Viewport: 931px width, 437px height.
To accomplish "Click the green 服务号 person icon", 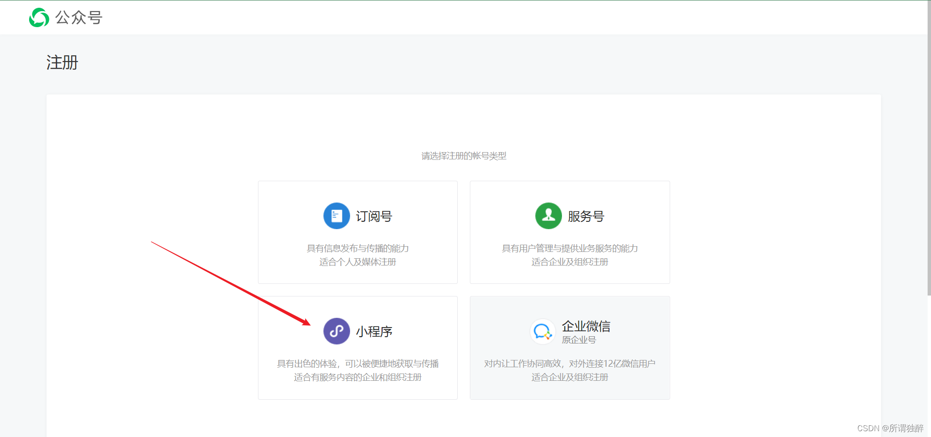I will click(548, 216).
